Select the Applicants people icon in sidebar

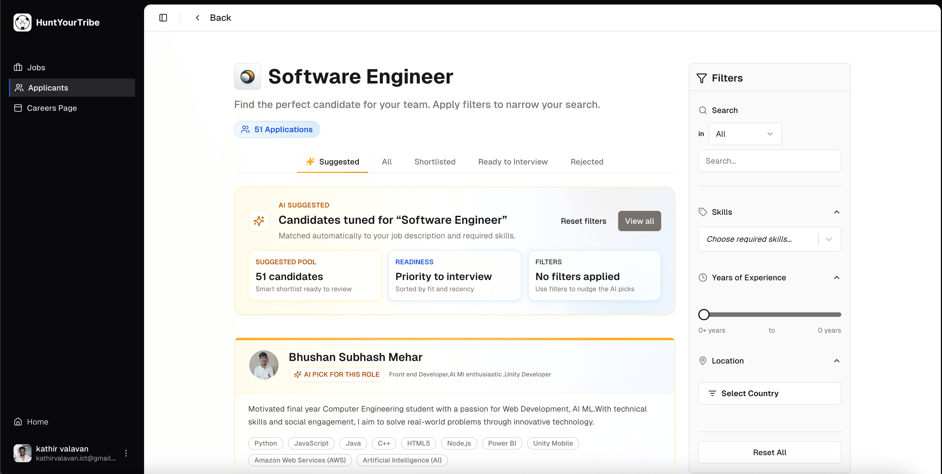[x=19, y=87]
